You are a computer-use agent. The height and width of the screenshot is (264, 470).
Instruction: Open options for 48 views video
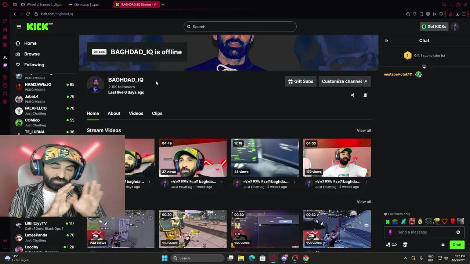coord(294,182)
